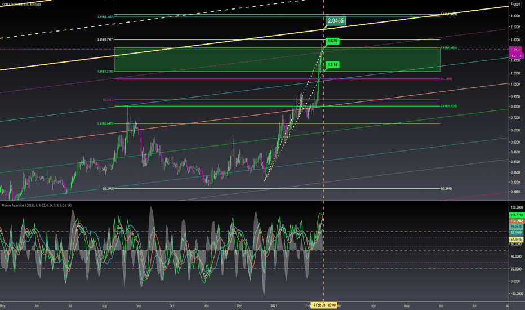The image size is (525, 310).
Task: Click the 2.618(1.7917) Fibonacci level label
Action: coord(105,39)
